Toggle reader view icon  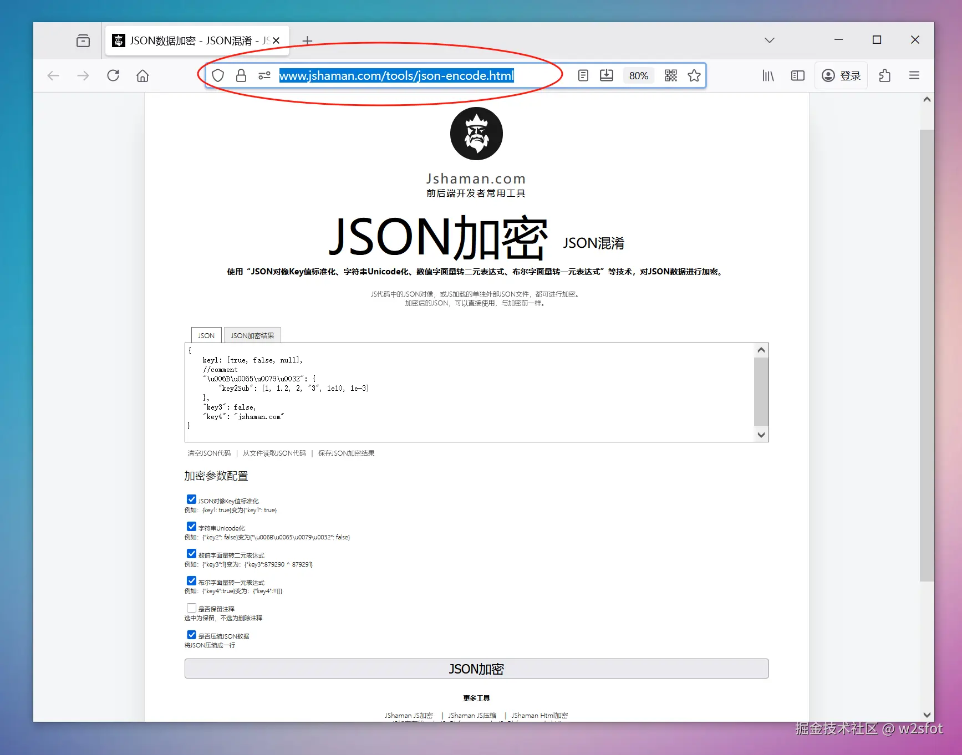click(583, 75)
